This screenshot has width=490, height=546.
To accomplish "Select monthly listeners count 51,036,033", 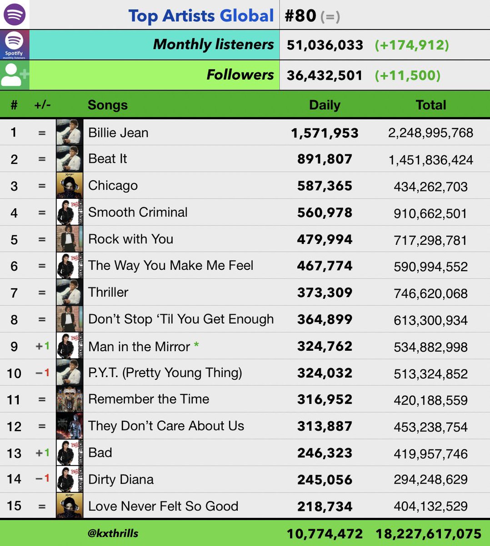I will 325,45.
